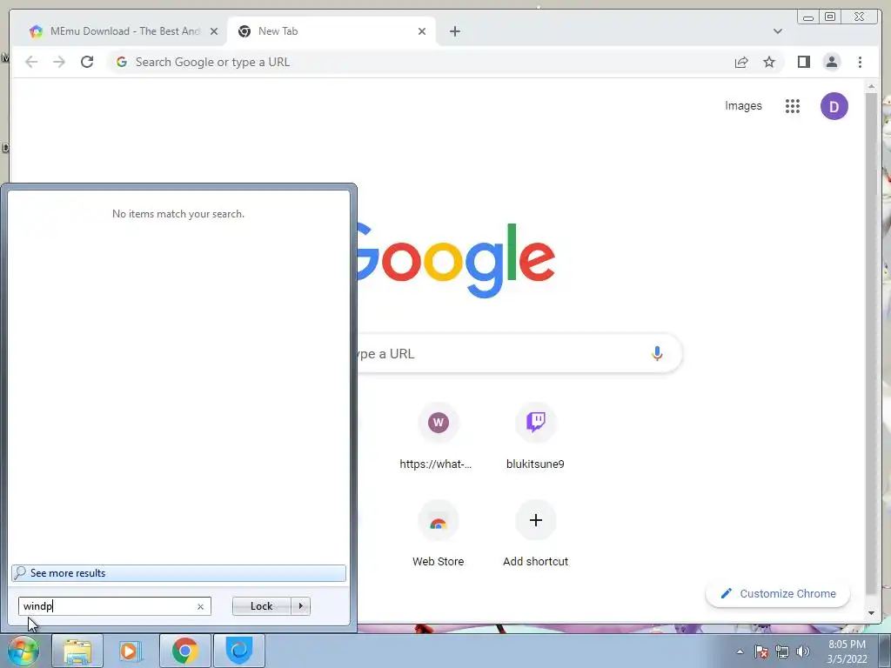Open the Action Center flag icon

[x=760, y=651]
